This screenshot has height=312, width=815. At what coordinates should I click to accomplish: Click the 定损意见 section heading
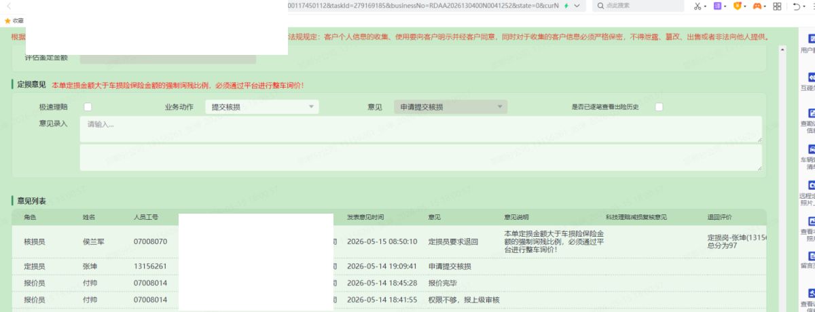[31, 85]
